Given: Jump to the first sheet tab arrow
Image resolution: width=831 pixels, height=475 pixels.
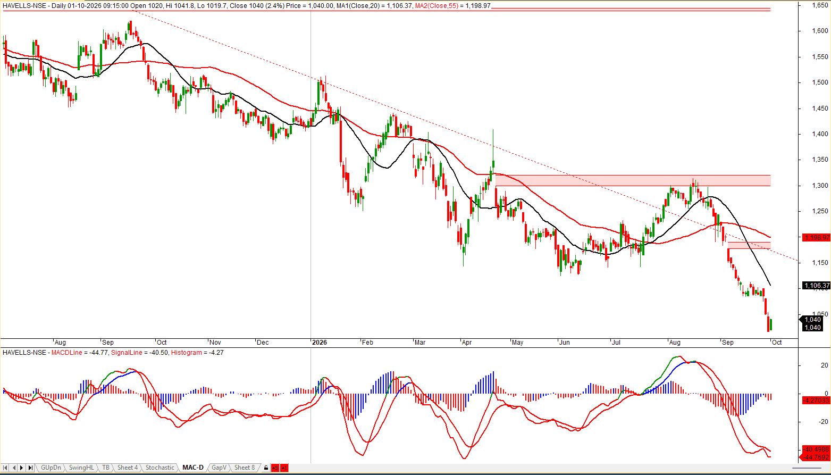Looking at the screenshot, I should [x=5, y=468].
